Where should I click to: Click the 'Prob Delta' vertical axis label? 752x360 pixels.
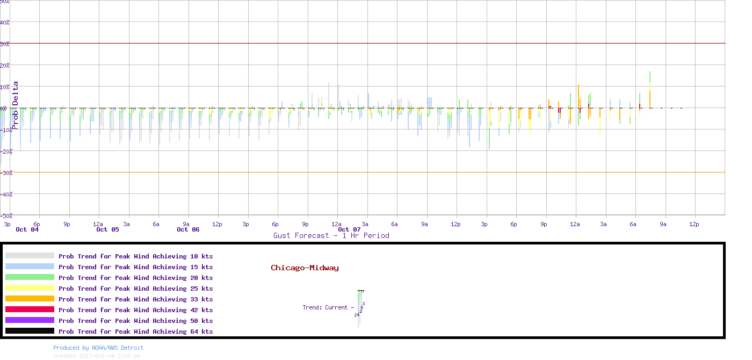pos(16,105)
